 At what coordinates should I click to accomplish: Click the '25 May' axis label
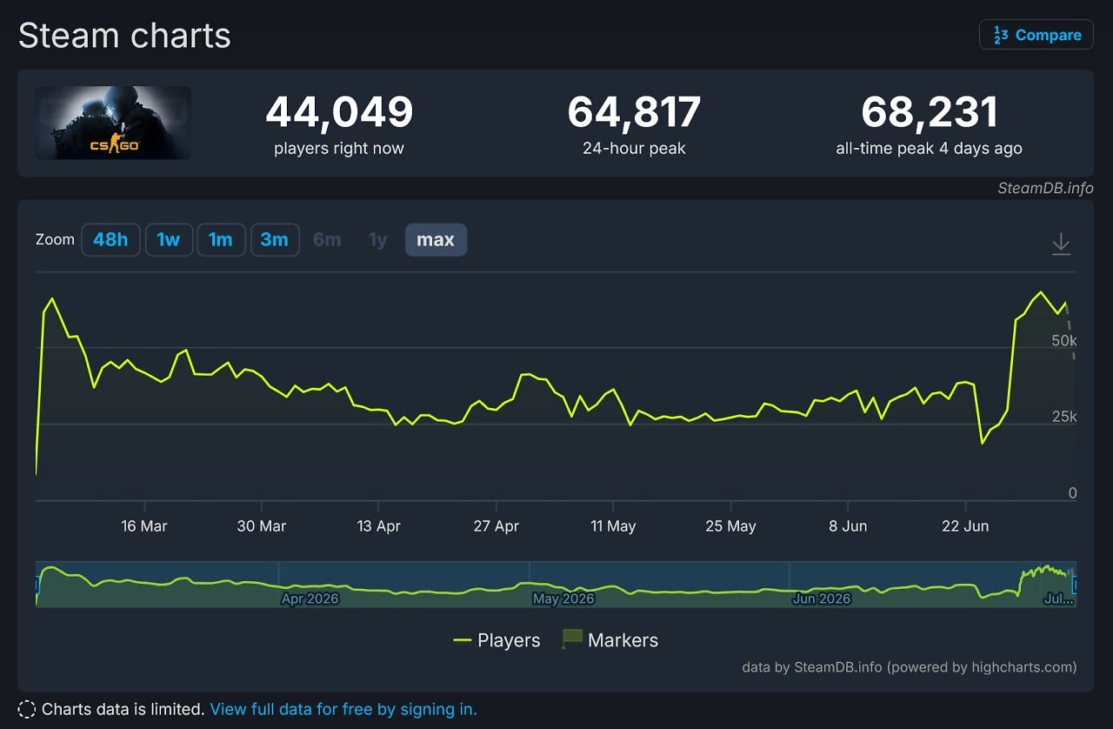[730, 526]
